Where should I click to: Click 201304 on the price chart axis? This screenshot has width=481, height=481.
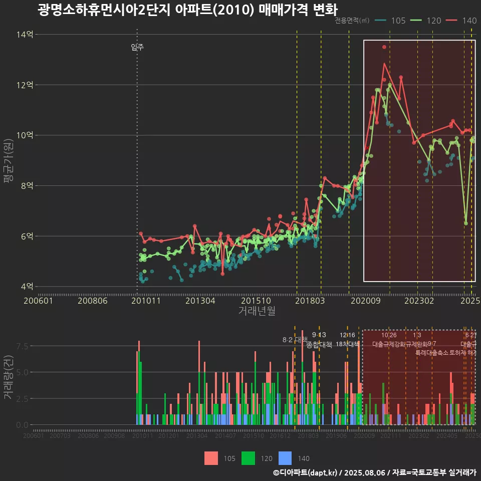(x=200, y=301)
